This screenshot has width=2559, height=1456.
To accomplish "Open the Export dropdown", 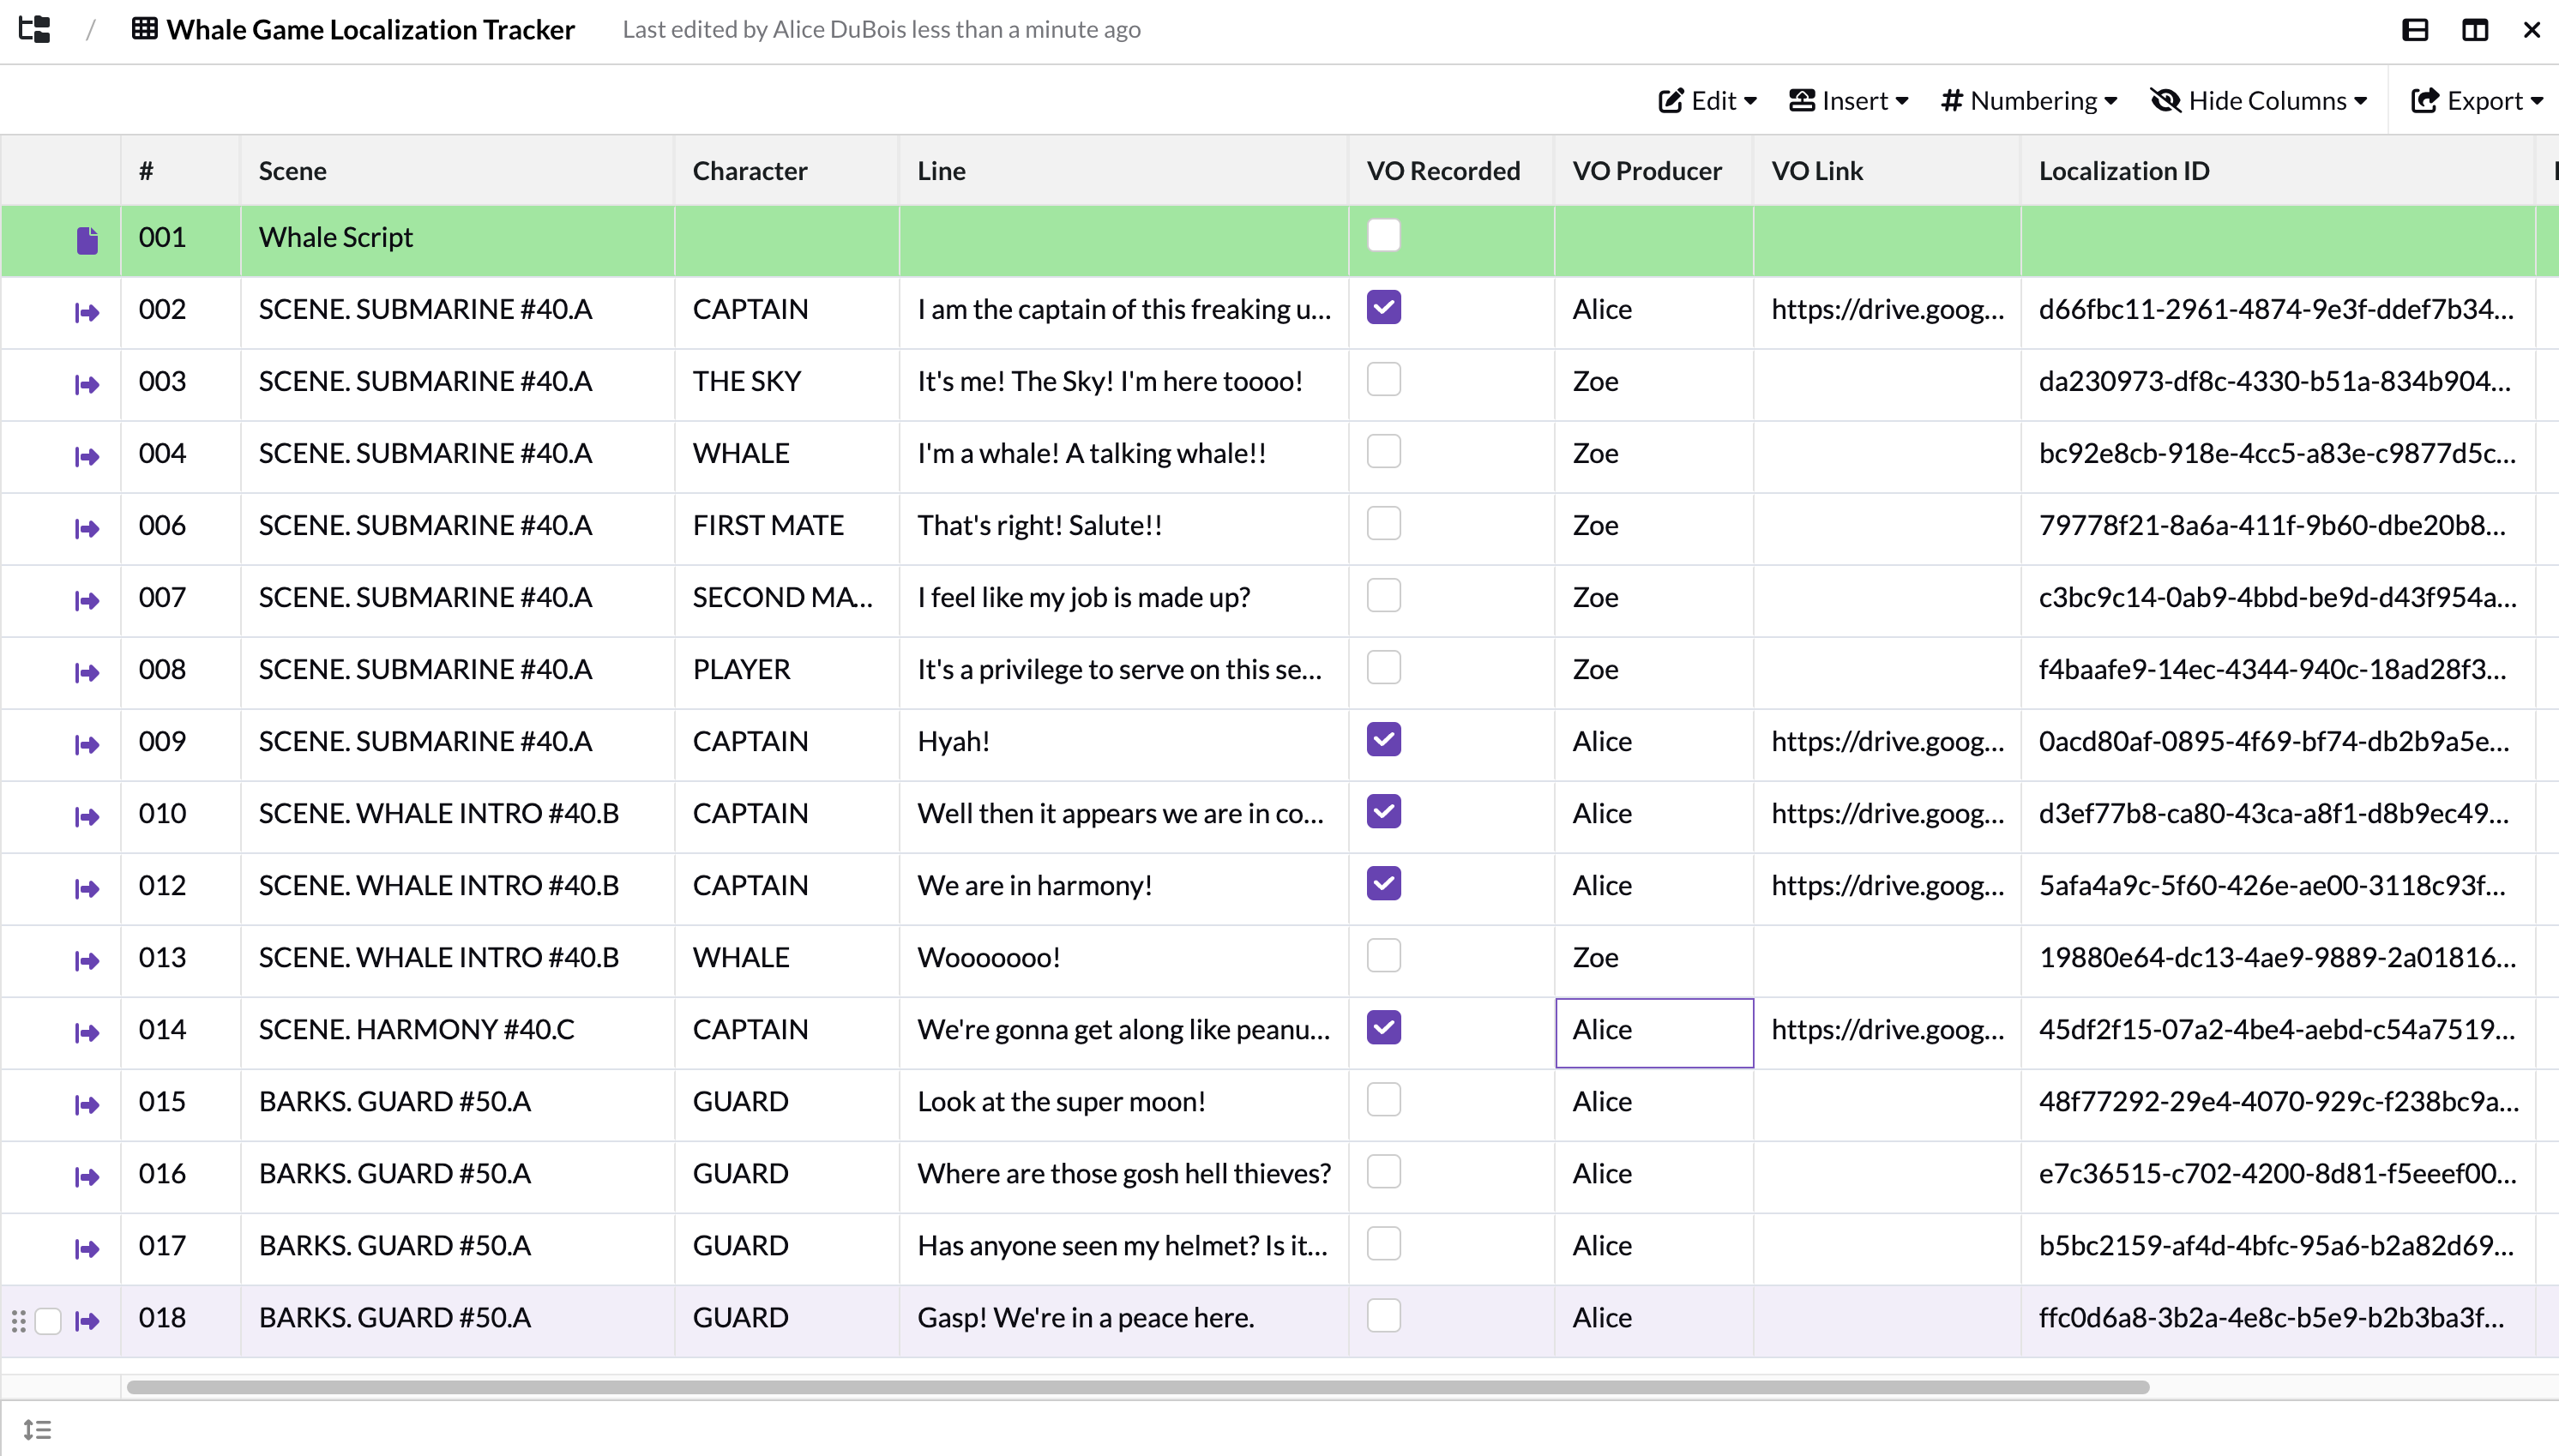I will 2477,101.
